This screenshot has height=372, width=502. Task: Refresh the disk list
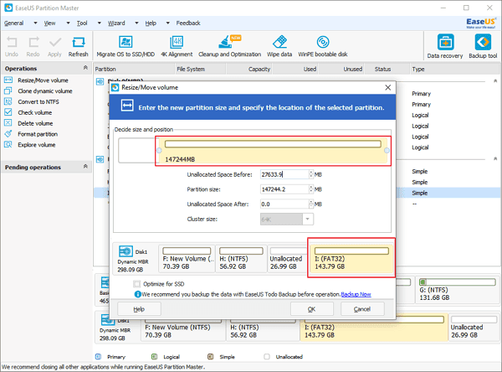tap(78, 47)
